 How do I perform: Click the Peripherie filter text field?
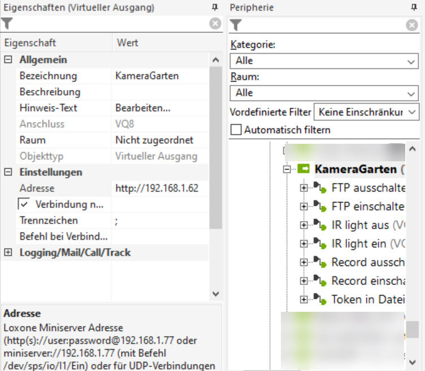point(324,25)
